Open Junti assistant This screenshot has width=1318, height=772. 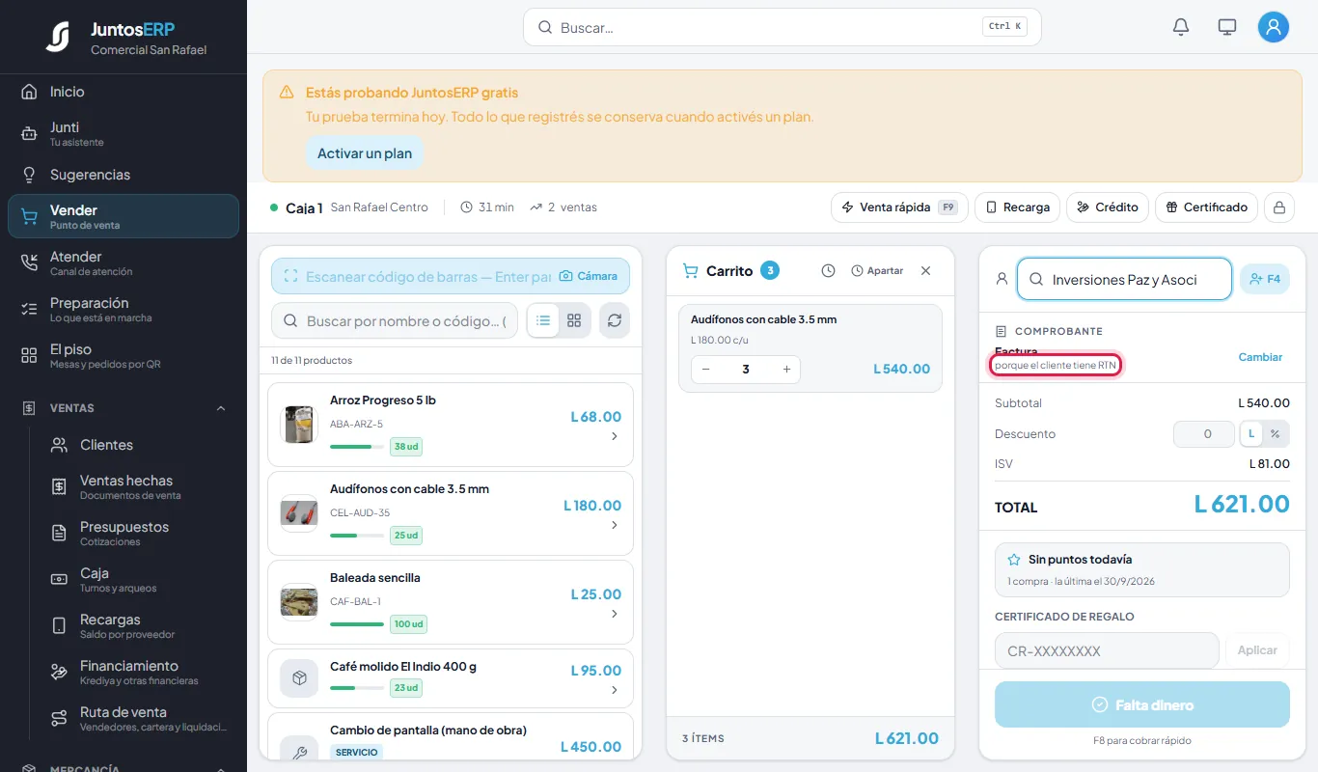(x=124, y=133)
